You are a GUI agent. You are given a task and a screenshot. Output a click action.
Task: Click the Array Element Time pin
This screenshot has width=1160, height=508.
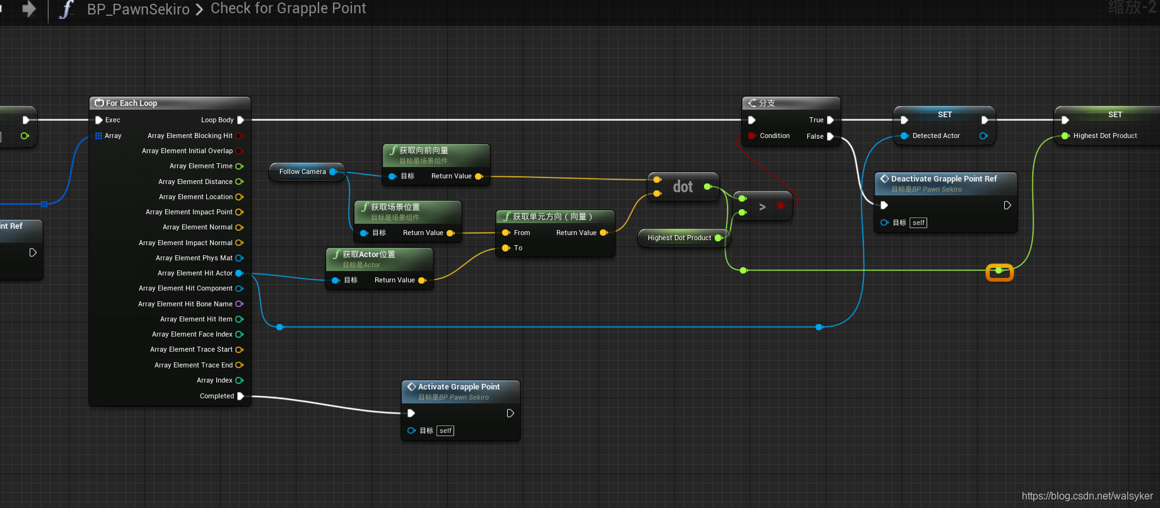[x=240, y=166]
